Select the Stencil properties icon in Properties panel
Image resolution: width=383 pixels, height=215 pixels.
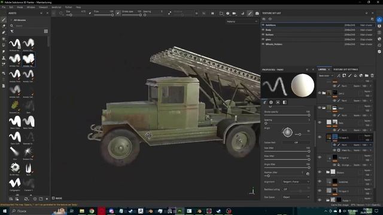(x=278, y=102)
